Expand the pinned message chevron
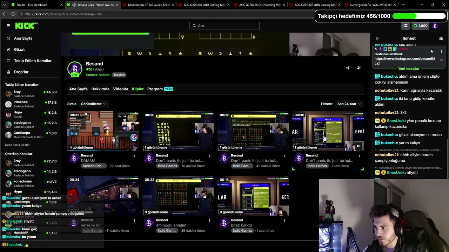 441,60
